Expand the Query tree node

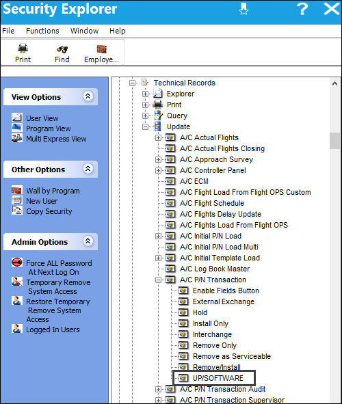point(145,116)
